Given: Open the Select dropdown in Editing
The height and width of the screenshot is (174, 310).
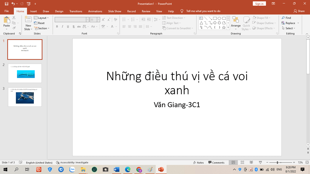Looking at the screenshot, I should (x=289, y=28).
